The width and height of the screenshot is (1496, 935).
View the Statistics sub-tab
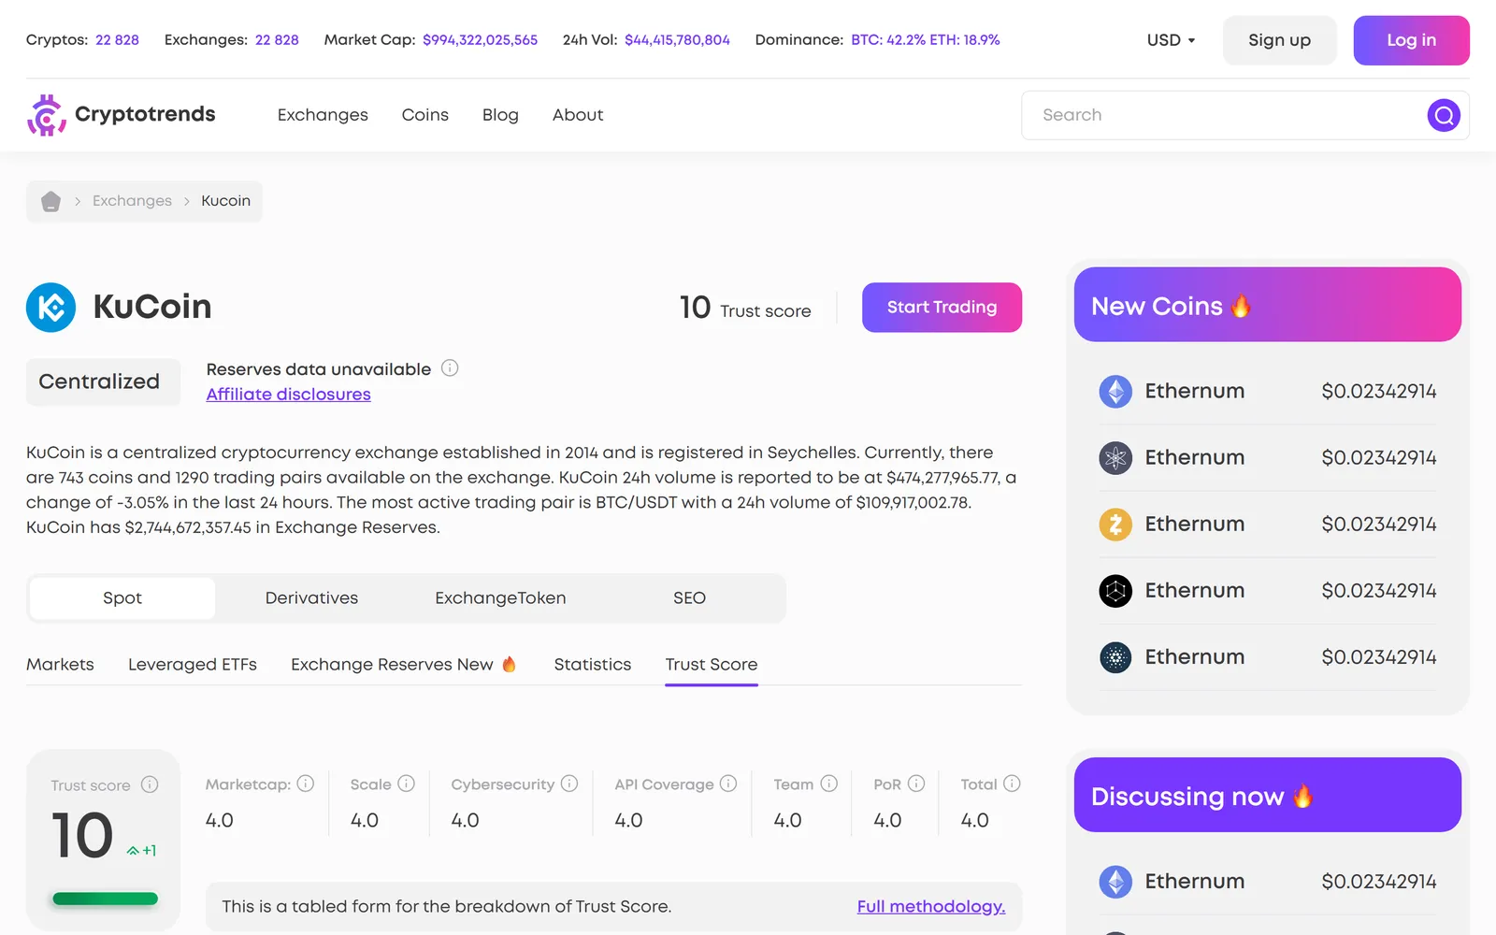pos(593,665)
